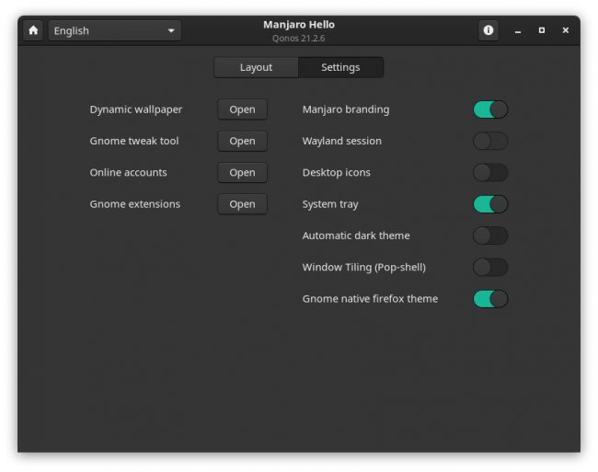Turn on Desktop icons switch

pos(490,173)
